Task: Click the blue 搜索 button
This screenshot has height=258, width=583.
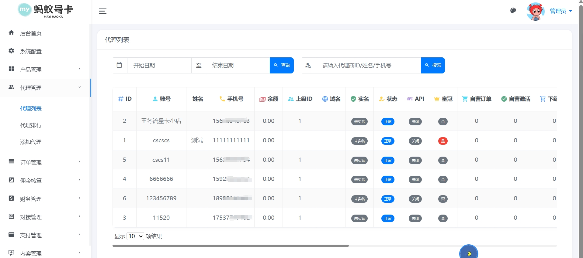Action: [433, 65]
